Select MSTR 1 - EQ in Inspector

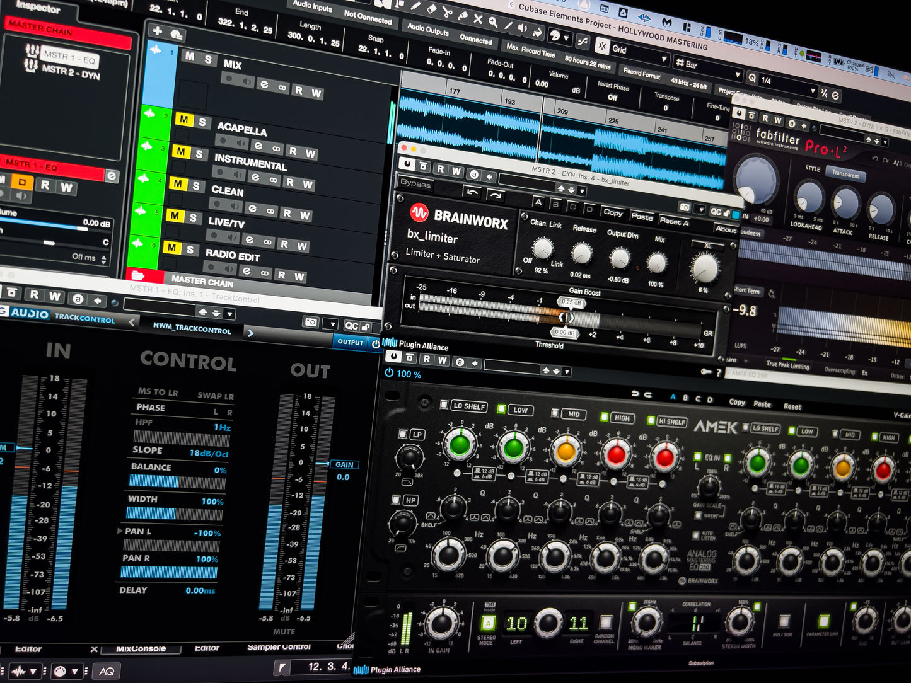tap(69, 57)
